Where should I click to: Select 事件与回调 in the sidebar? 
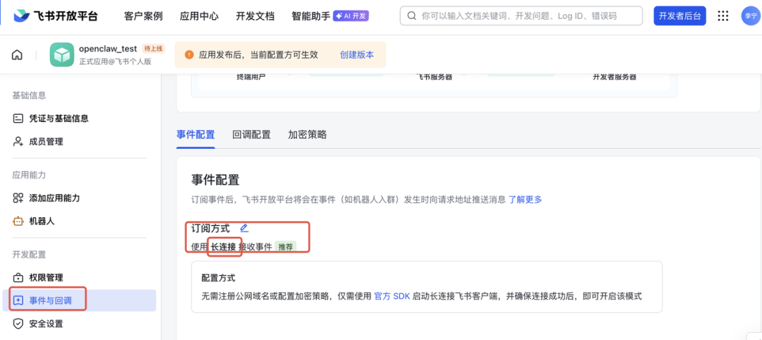(x=55, y=300)
